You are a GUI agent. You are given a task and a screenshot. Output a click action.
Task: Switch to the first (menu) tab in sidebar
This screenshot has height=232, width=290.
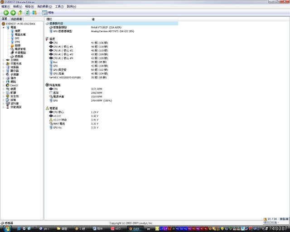pyautogui.click(x=5, y=19)
